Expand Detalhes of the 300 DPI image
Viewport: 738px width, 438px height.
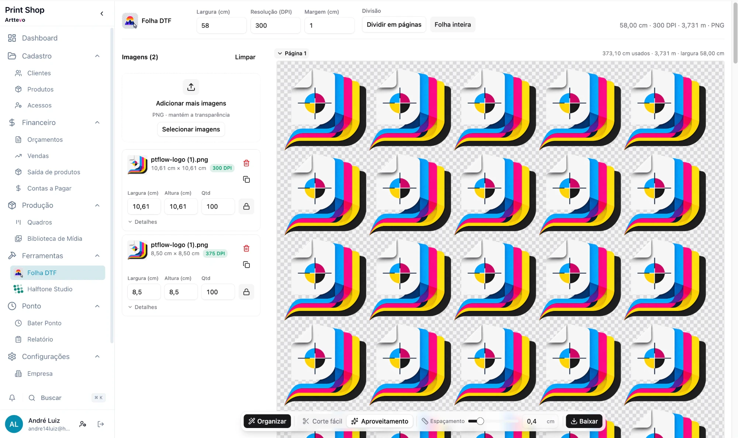coord(142,222)
